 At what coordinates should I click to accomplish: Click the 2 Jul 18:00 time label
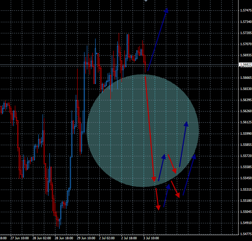point(129,238)
